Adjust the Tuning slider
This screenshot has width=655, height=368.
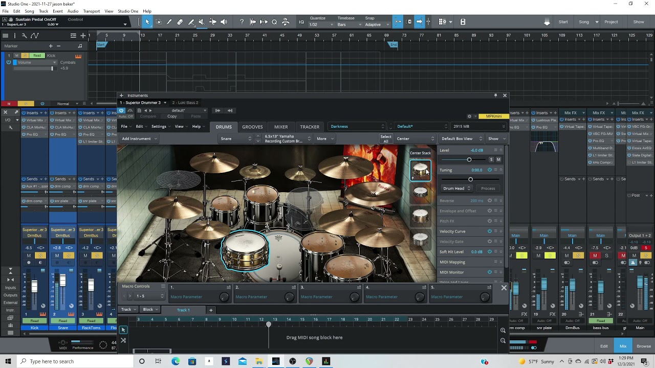[x=470, y=179]
